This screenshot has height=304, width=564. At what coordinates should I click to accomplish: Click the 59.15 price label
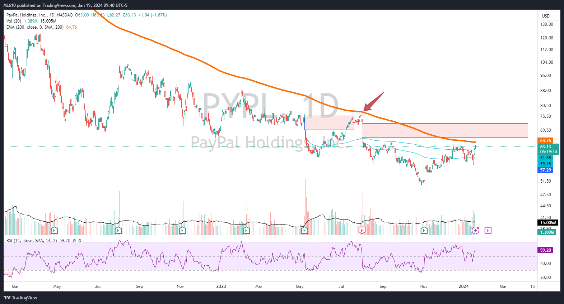click(x=545, y=164)
